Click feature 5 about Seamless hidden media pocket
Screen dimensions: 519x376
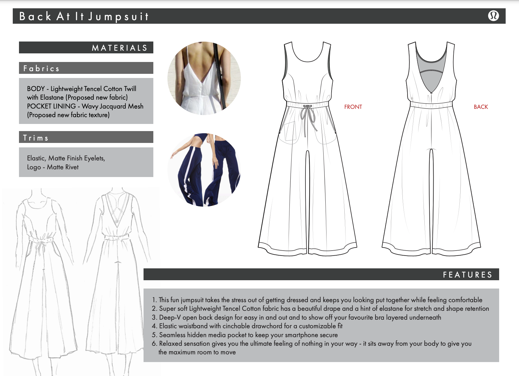pyautogui.click(x=245, y=335)
